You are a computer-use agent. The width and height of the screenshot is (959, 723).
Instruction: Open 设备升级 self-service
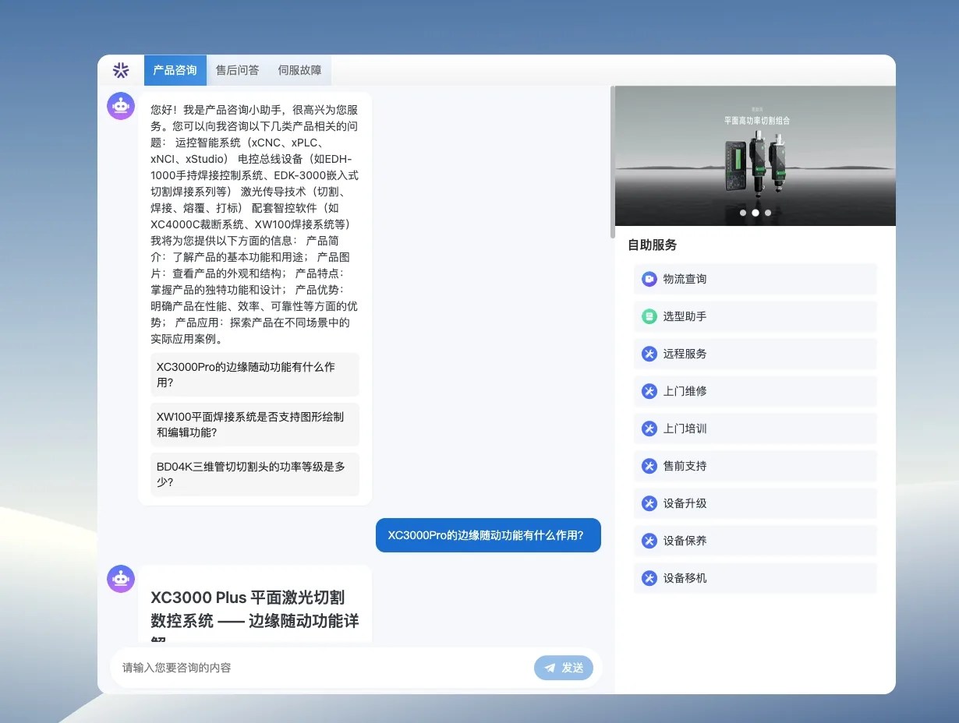(x=756, y=503)
